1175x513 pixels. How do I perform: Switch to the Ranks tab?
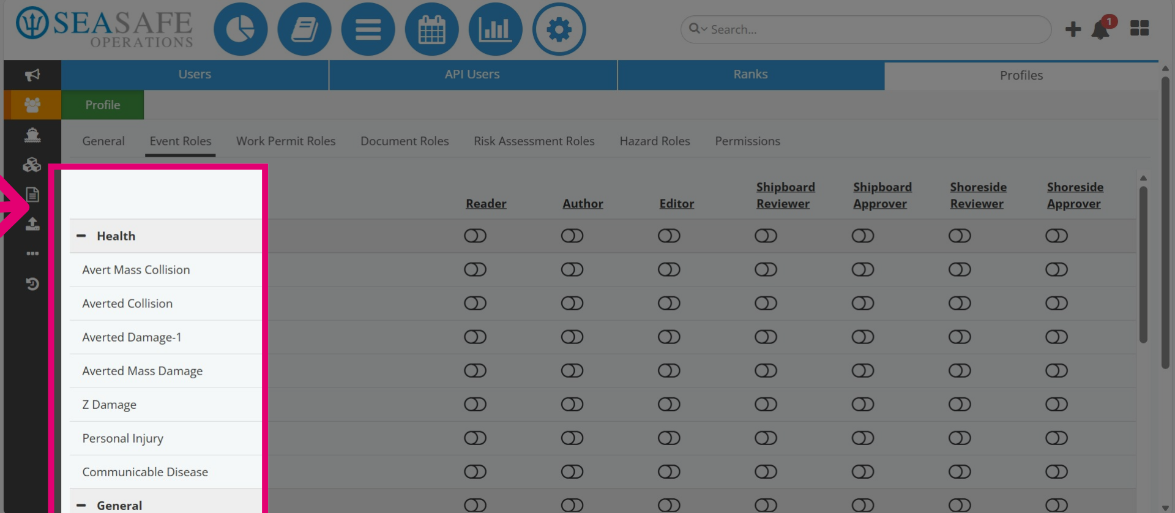coord(750,75)
